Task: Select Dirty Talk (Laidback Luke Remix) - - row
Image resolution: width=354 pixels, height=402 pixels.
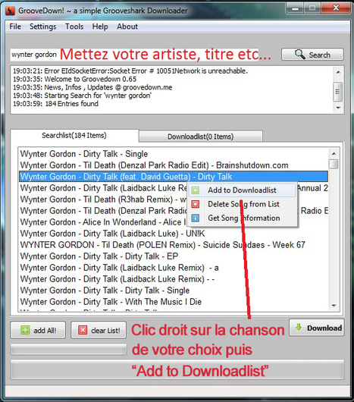Action: pos(174,279)
